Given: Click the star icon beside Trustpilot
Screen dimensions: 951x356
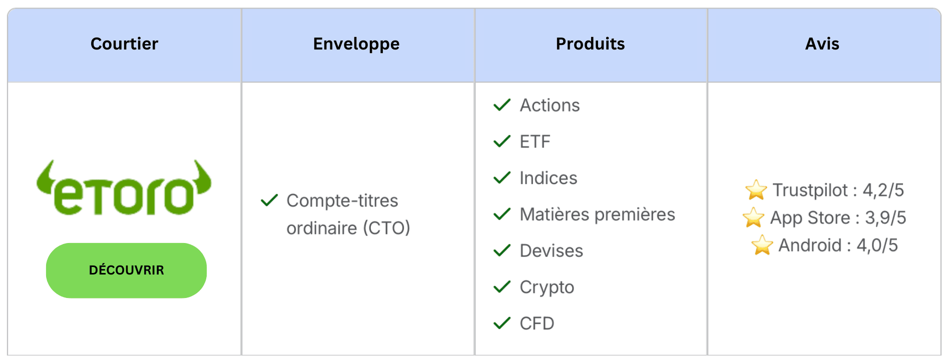Looking at the screenshot, I should [x=756, y=190].
